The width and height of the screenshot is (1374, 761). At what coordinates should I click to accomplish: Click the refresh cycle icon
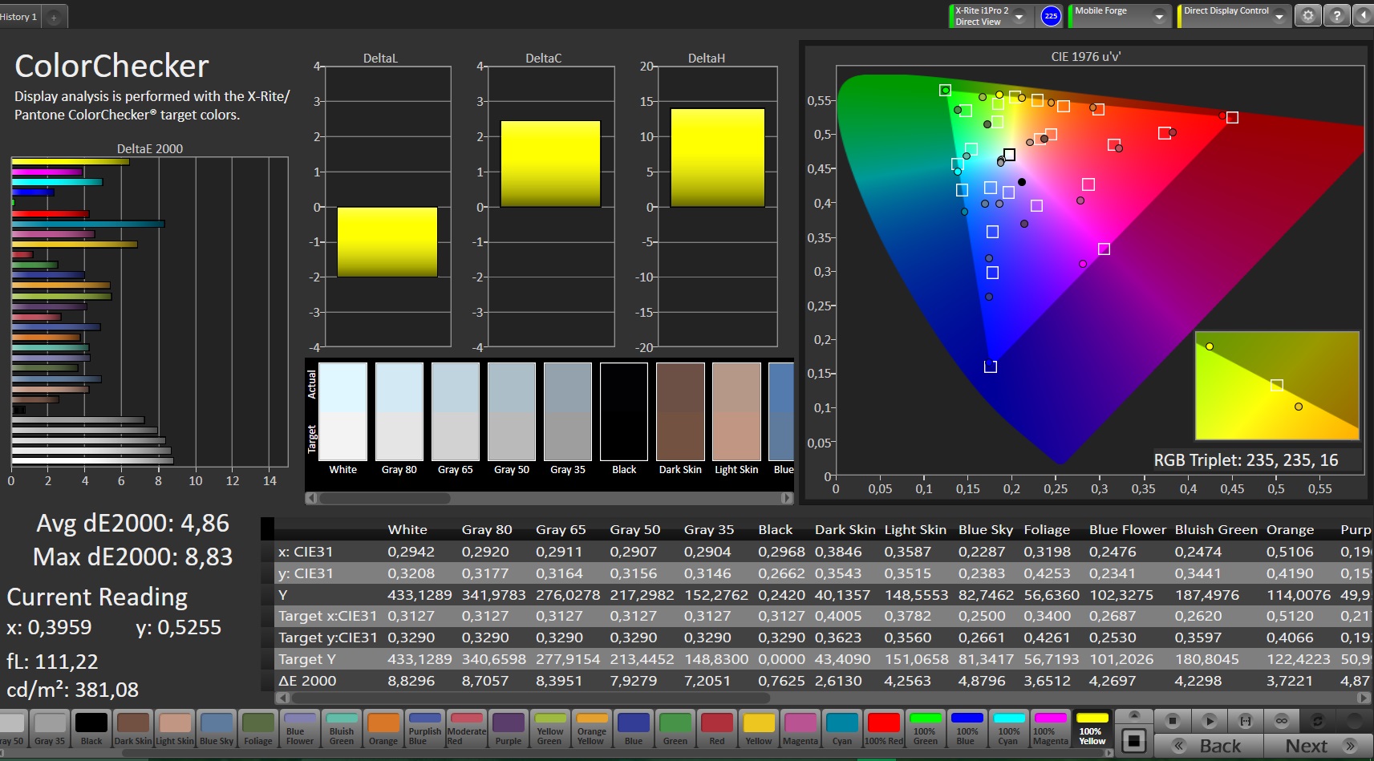coord(1317,721)
